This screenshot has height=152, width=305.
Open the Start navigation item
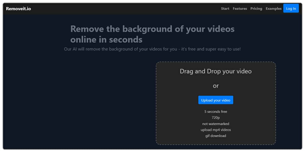pyautogui.click(x=225, y=9)
